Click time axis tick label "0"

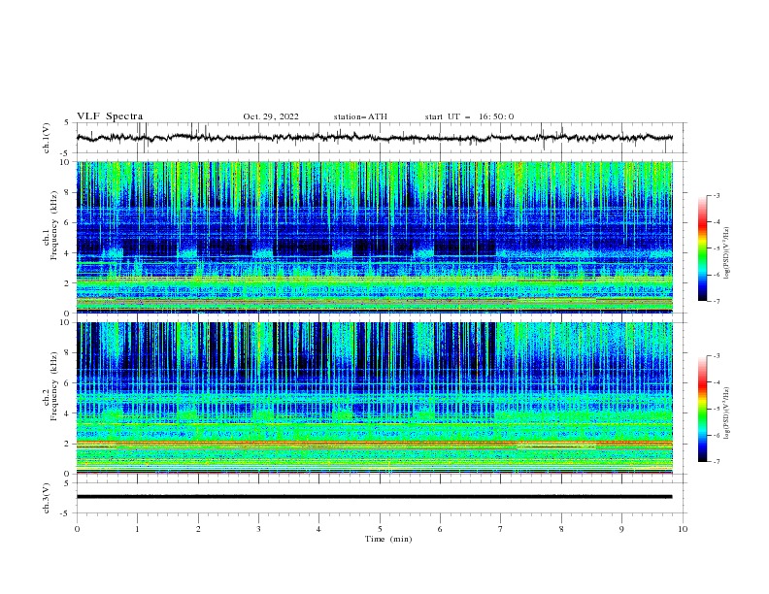[x=77, y=529]
